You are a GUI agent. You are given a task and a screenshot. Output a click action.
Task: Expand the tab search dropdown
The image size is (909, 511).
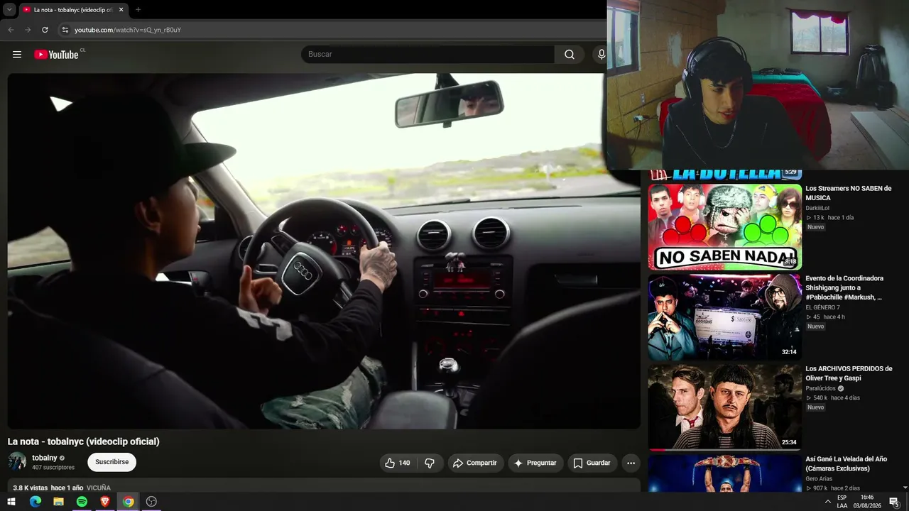tap(9, 10)
